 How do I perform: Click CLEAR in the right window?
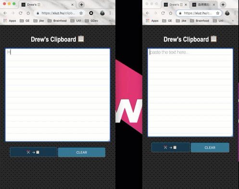[210, 148]
